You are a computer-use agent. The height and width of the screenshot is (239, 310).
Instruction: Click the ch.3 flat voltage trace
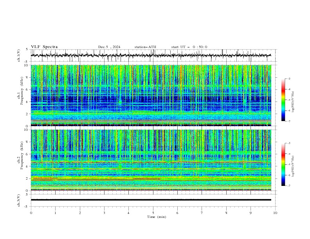tap(151, 200)
